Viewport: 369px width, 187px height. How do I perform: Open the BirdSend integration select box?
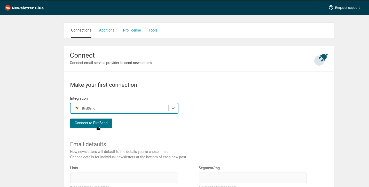[x=124, y=108]
